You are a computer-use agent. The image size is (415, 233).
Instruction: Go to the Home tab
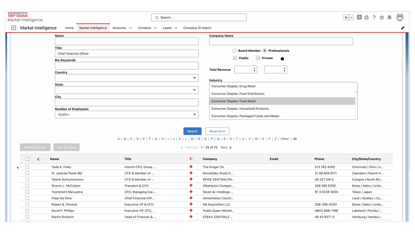(x=69, y=28)
